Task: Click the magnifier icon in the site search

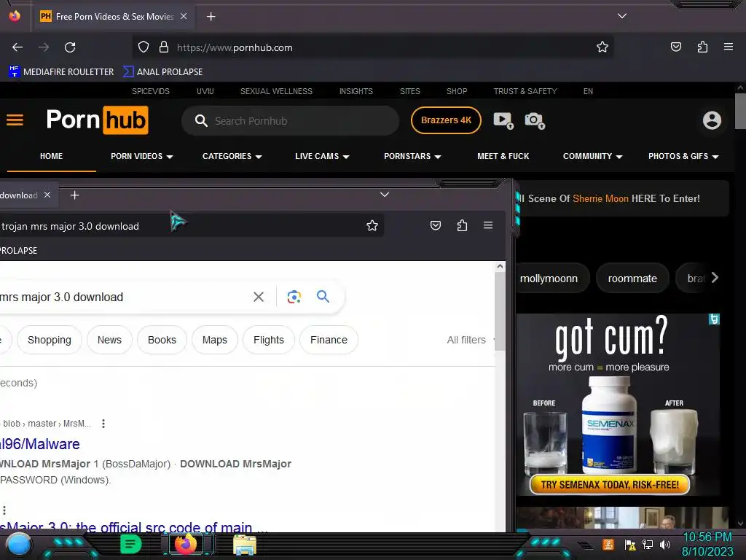Action: (x=201, y=121)
